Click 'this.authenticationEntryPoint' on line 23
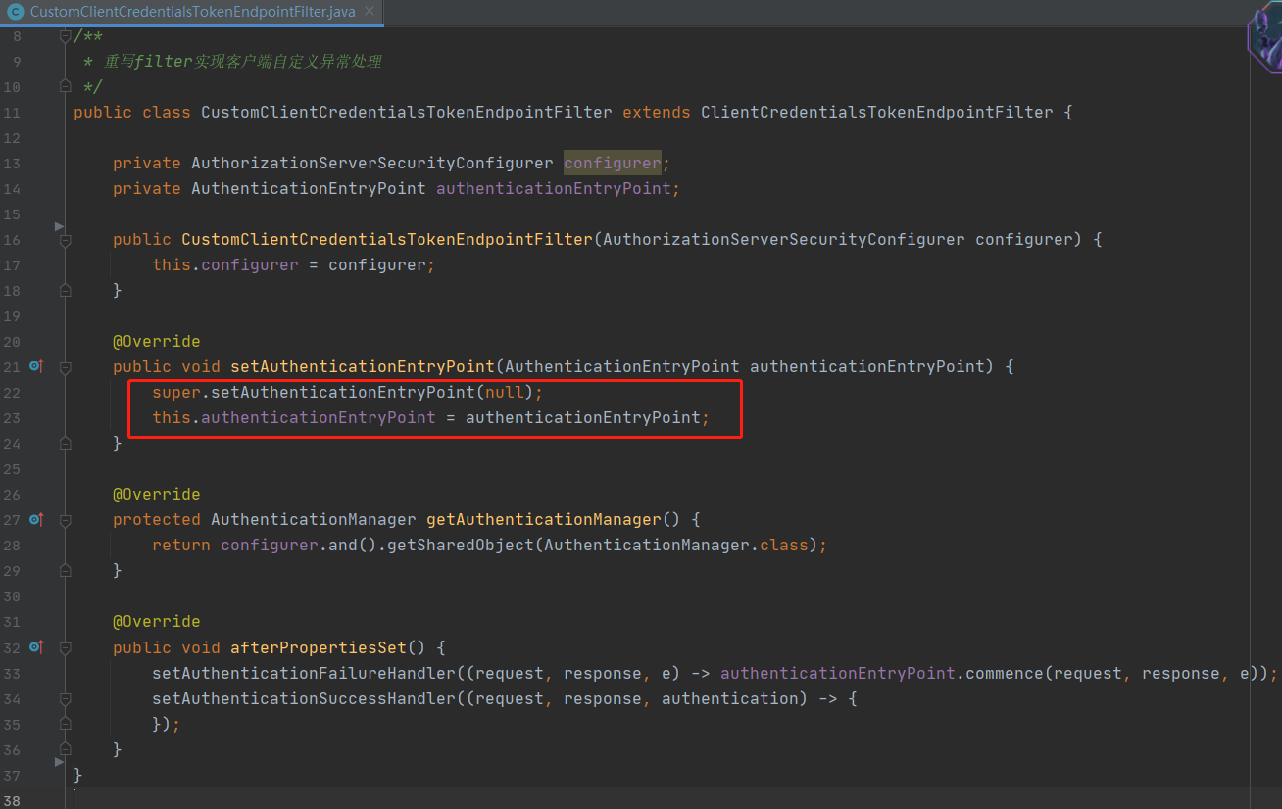 (x=294, y=417)
